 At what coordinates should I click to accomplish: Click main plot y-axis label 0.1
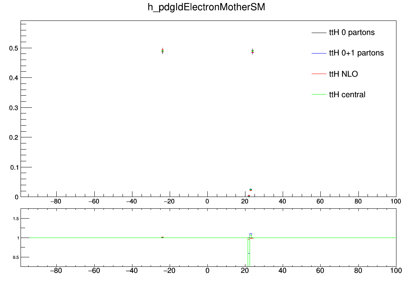(14, 167)
